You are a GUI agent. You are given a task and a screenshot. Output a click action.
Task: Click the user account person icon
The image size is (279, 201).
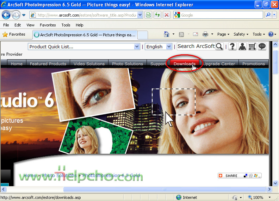[242, 46]
